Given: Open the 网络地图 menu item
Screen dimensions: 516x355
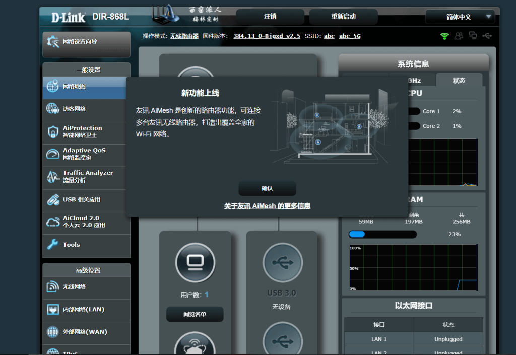Looking at the screenshot, I should click(x=84, y=87).
